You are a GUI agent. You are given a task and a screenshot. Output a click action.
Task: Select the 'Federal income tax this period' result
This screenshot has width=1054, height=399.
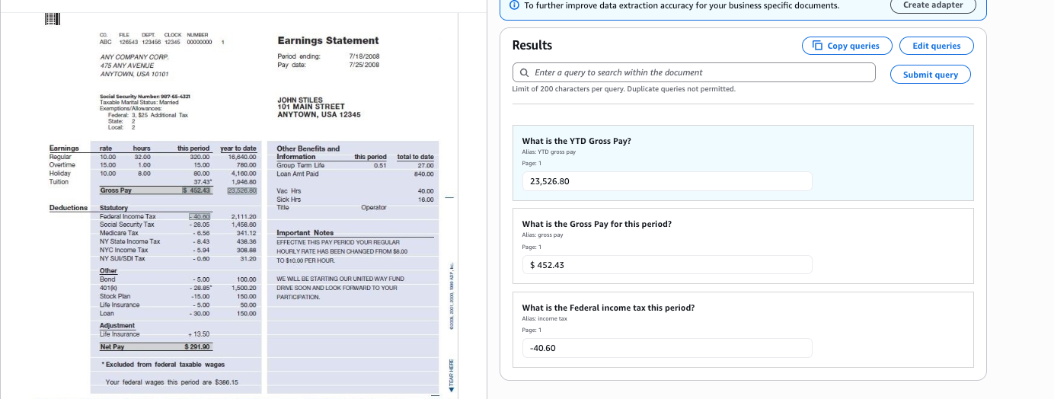point(608,308)
